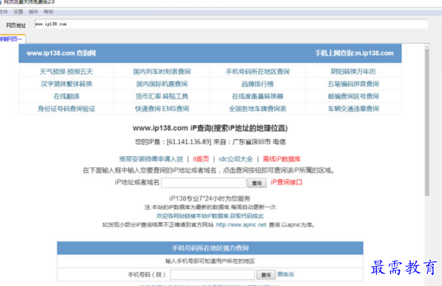Open the http://www.apnic.net link
This screenshot has height=286, width=442.
(x=241, y=225)
